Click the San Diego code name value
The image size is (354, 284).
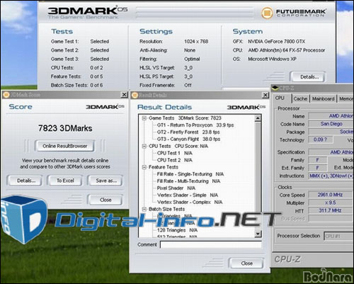pos(331,124)
